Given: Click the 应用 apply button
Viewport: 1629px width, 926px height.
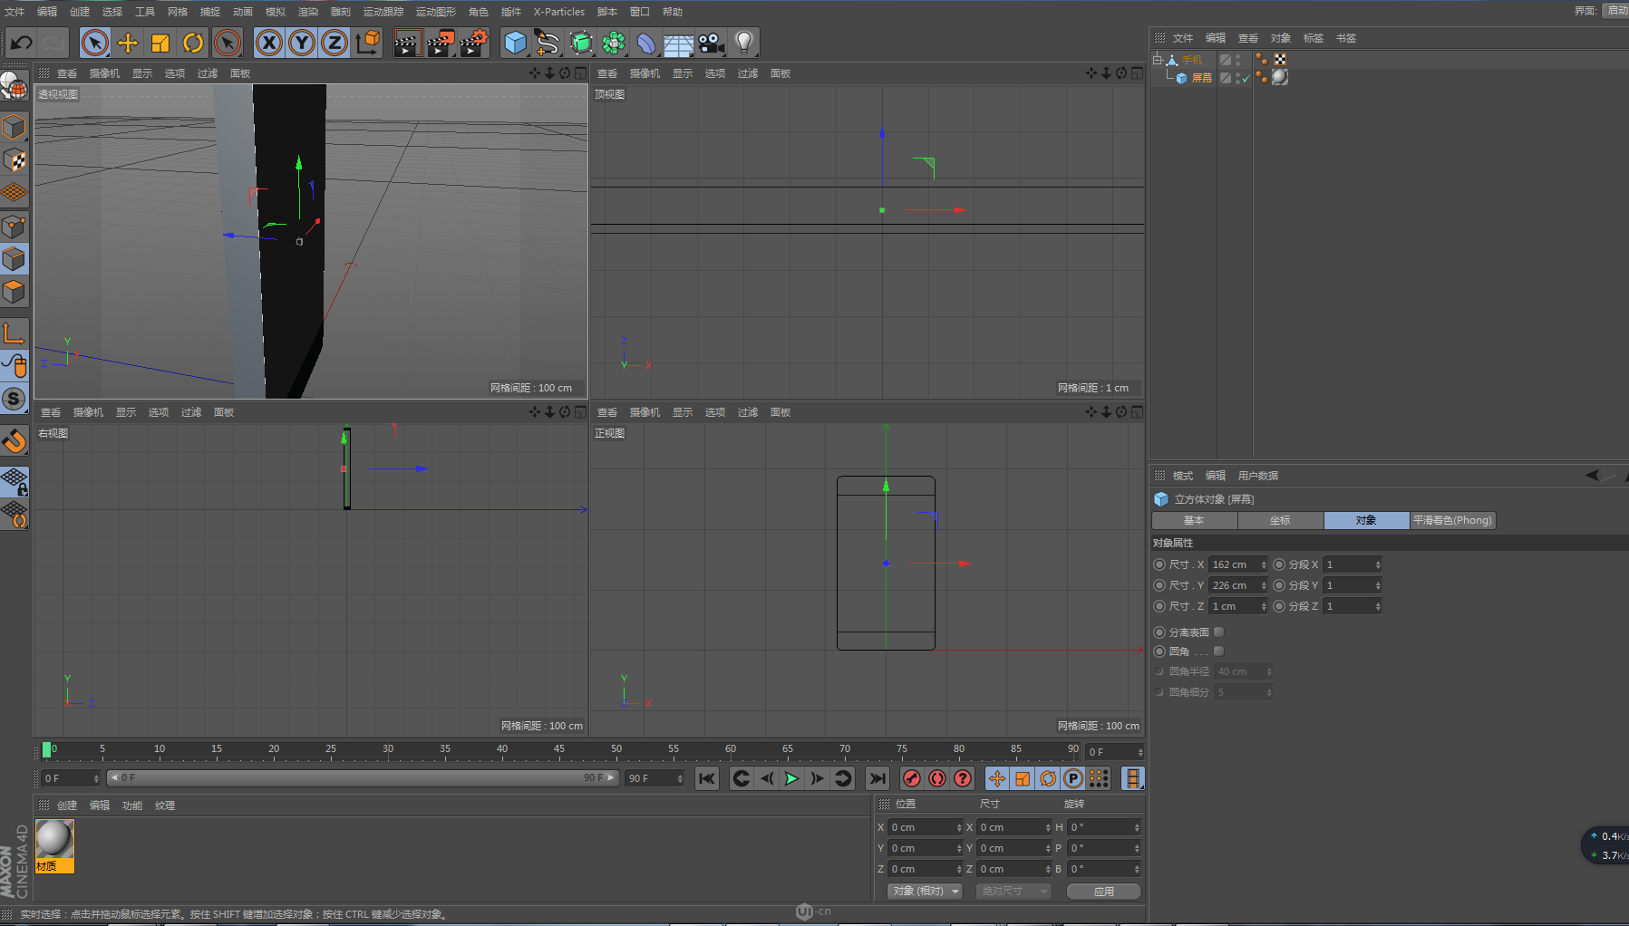Looking at the screenshot, I should coord(1103,891).
